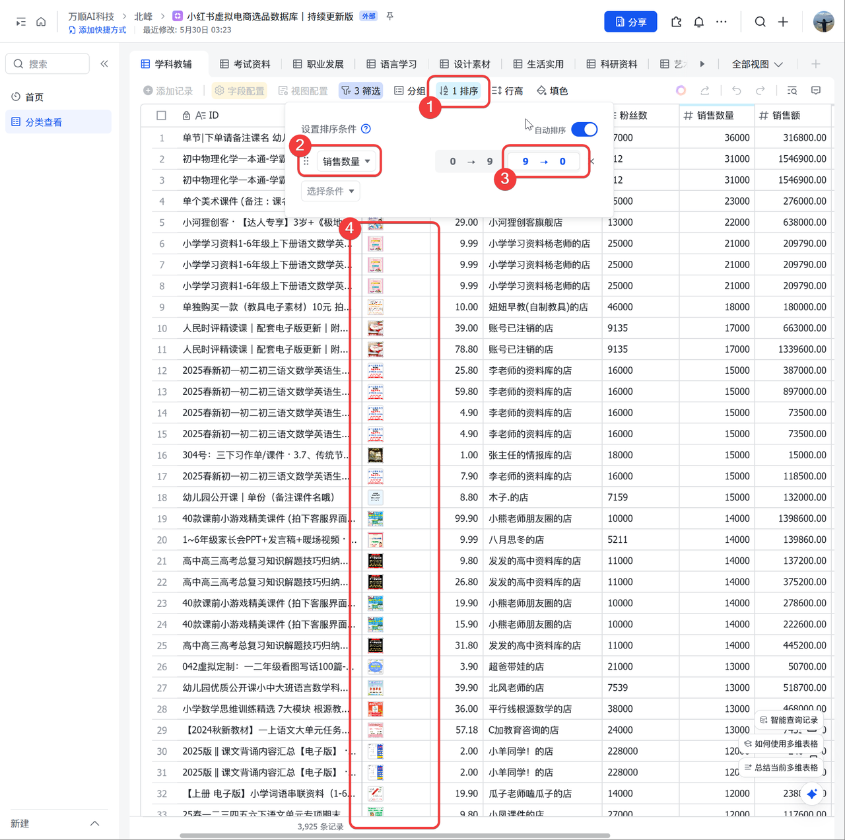Open the 销售数量 sort field dropdown

pyautogui.click(x=346, y=161)
